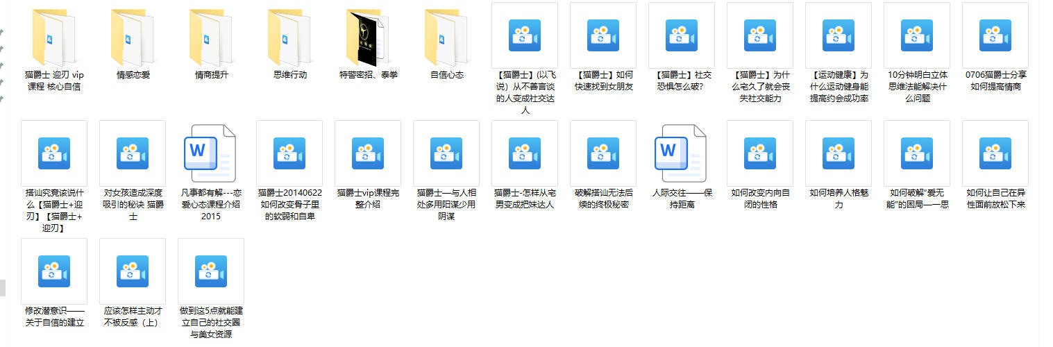Click the 如何培养人格魅力 video file
Screen dimensions: 1053x347
pos(838,153)
